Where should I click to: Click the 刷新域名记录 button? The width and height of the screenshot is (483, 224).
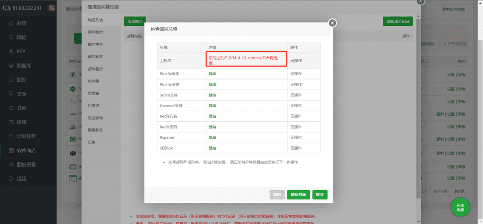[x=398, y=21]
